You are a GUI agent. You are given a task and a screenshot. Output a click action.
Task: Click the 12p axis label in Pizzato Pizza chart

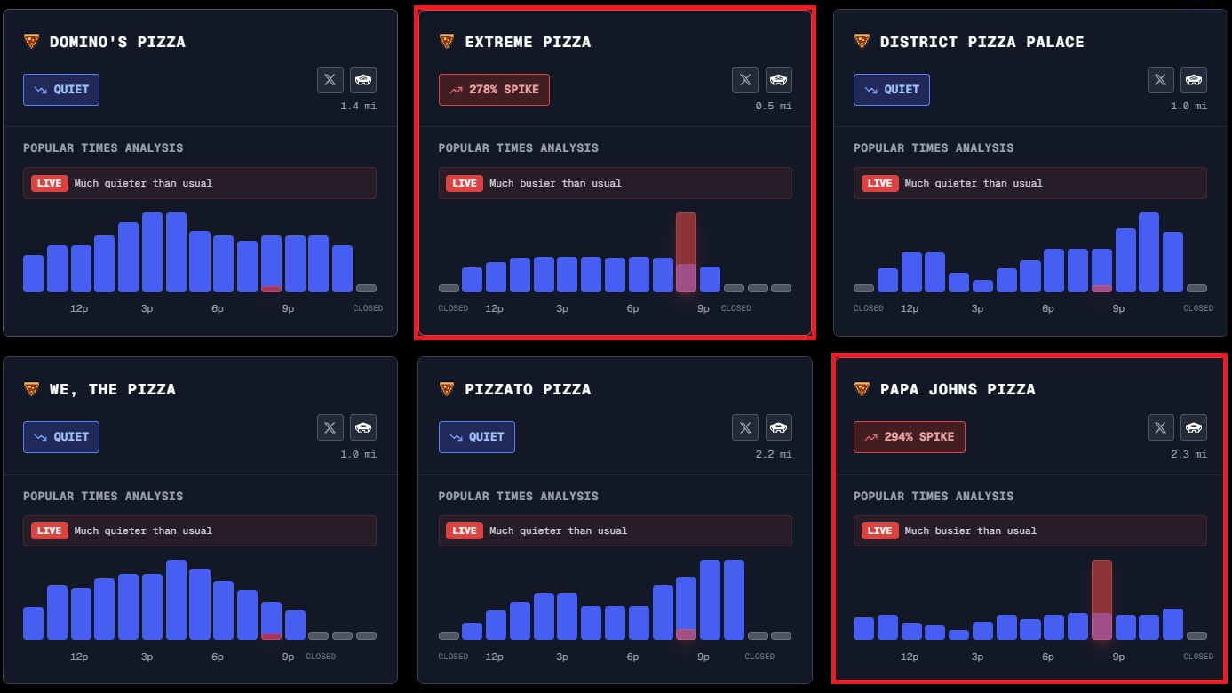[x=494, y=657]
